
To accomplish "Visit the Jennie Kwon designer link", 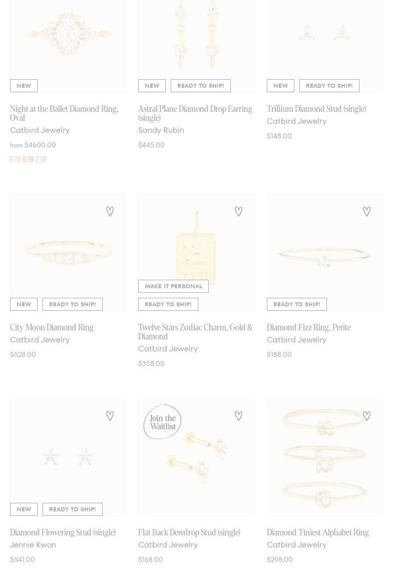I will (x=33, y=545).
